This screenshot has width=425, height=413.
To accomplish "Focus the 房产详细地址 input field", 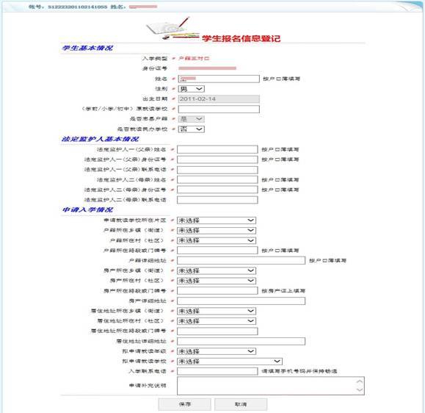I will (x=241, y=301).
